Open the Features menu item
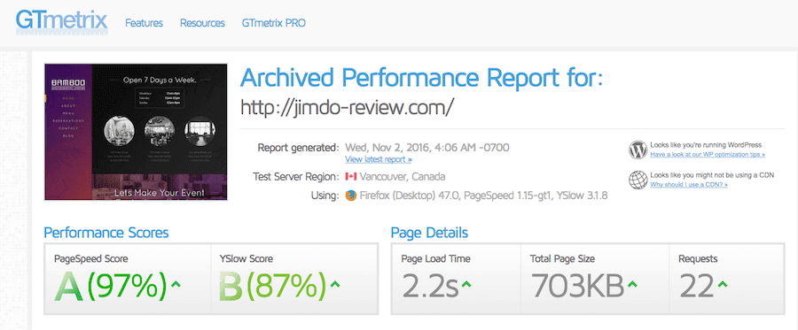Viewport: 798px width, 330px height. click(144, 23)
